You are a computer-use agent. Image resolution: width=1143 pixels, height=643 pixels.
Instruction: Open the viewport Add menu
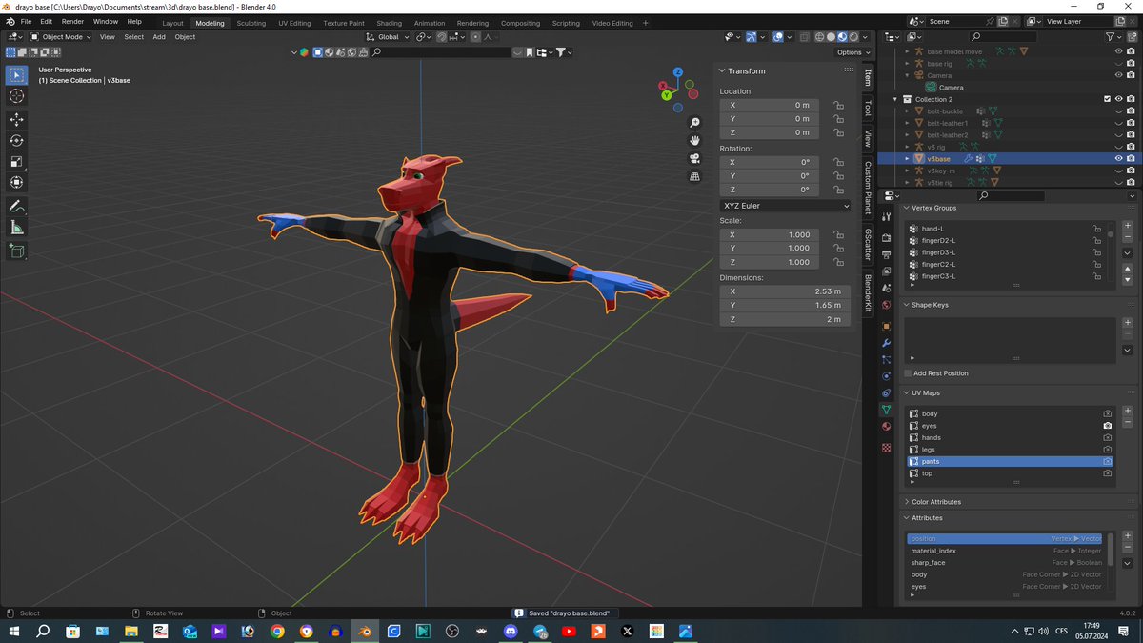pos(159,37)
